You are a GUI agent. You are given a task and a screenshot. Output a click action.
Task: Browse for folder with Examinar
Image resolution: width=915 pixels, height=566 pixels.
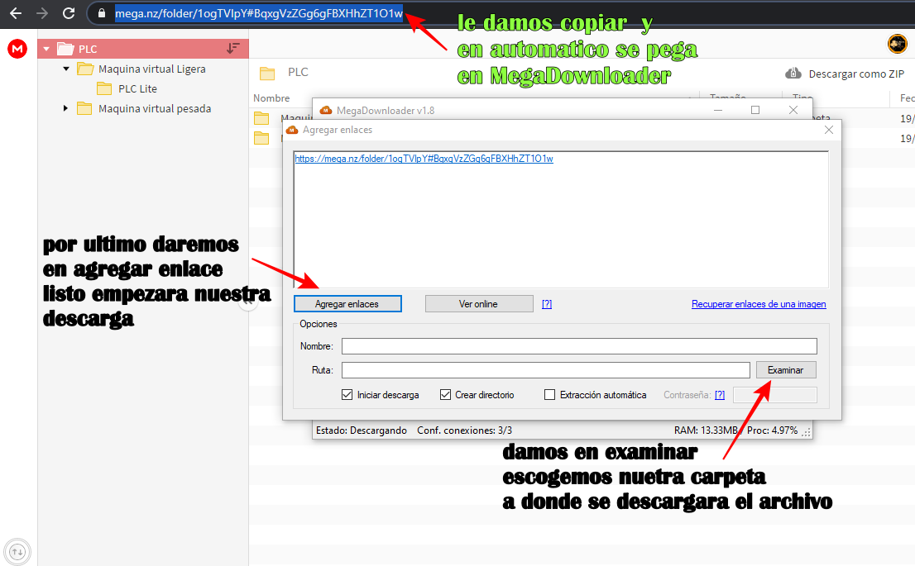(x=786, y=370)
